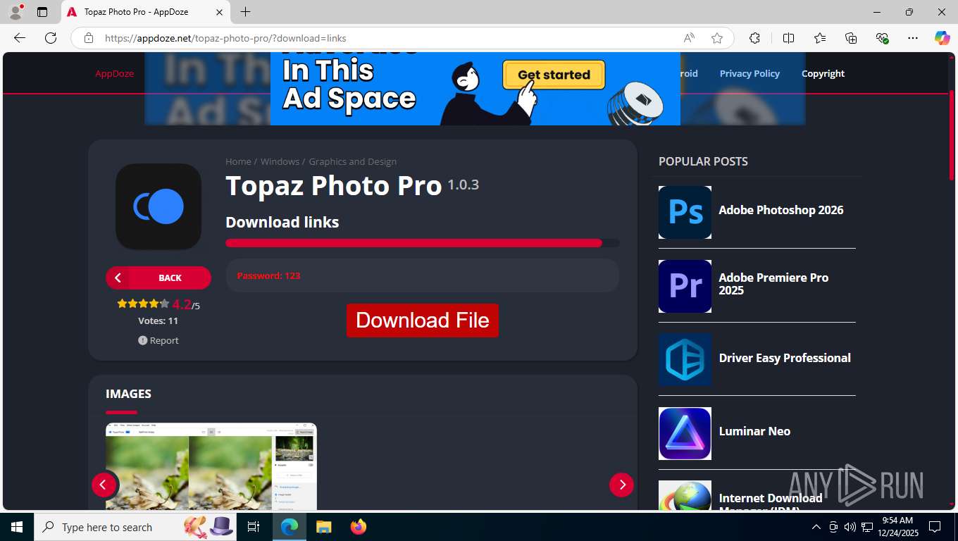Open Topaz Photo screenshot thumbnail
This screenshot has height=541, width=958.
tap(211, 466)
